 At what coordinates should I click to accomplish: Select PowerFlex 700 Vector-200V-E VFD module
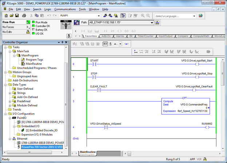(x=42, y=147)
